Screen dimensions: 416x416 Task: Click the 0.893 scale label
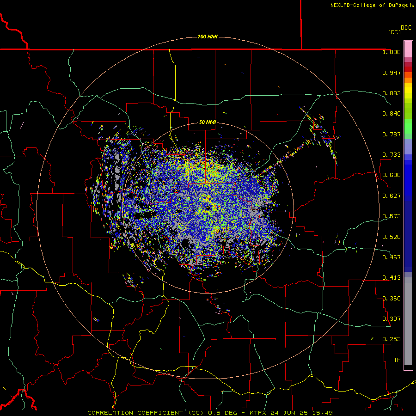392,93
